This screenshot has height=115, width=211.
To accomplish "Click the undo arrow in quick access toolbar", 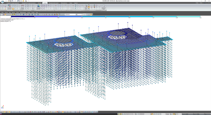I will coord(13,1).
